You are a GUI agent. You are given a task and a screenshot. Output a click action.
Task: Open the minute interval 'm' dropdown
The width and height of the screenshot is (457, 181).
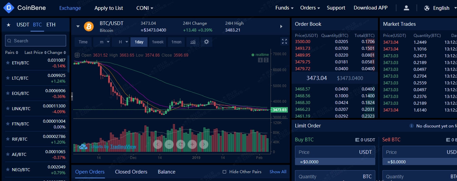click(x=103, y=42)
